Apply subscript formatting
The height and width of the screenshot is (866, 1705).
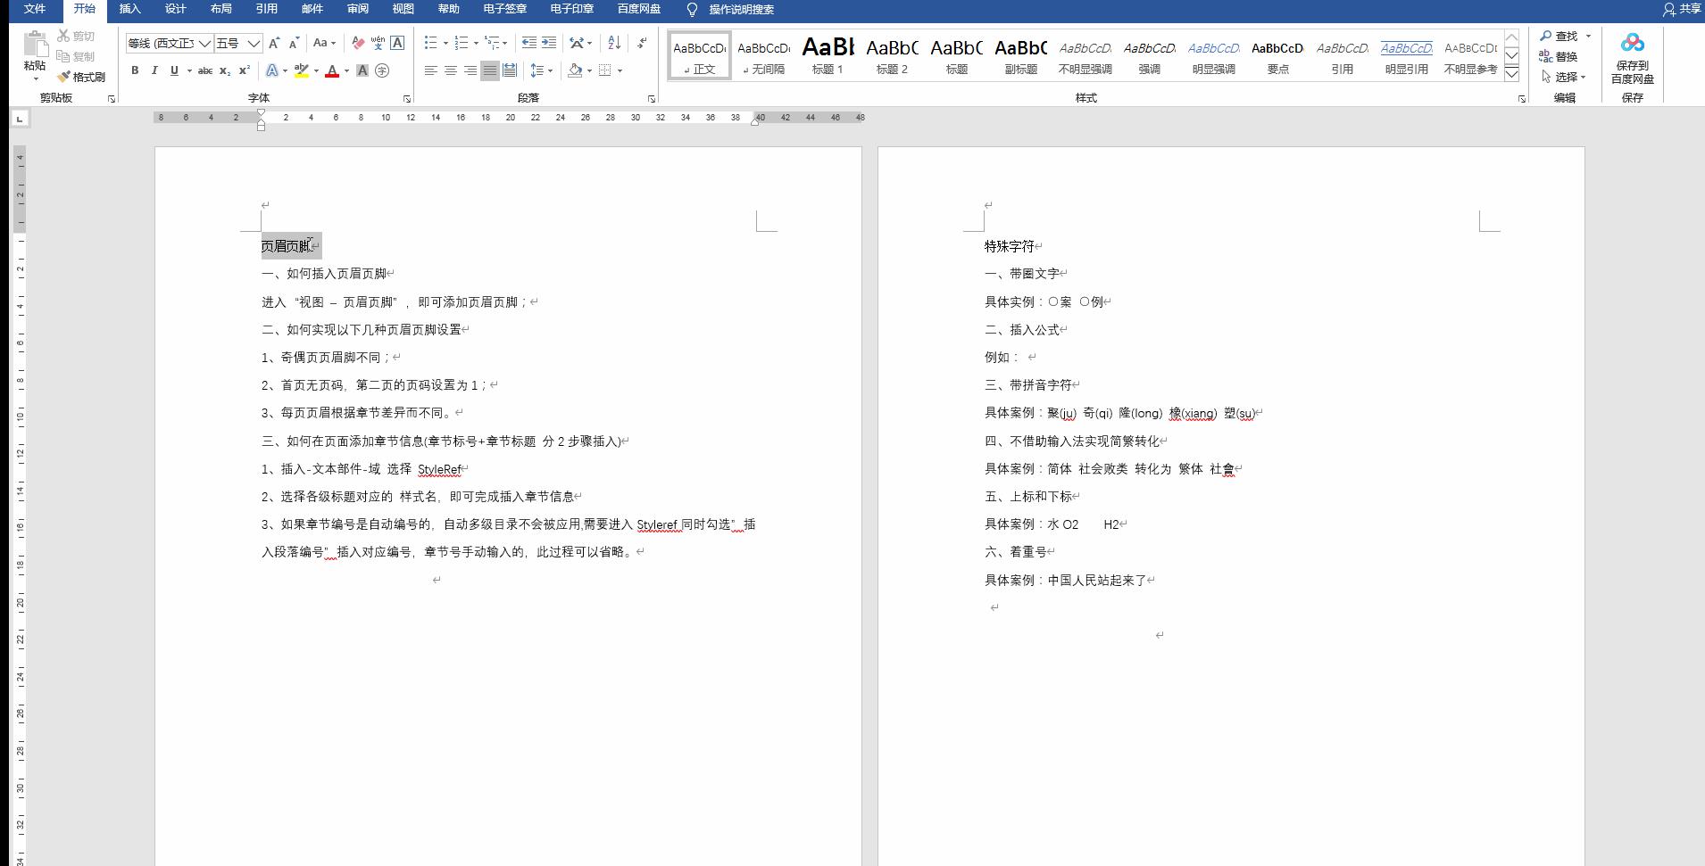[x=224, y=70]
